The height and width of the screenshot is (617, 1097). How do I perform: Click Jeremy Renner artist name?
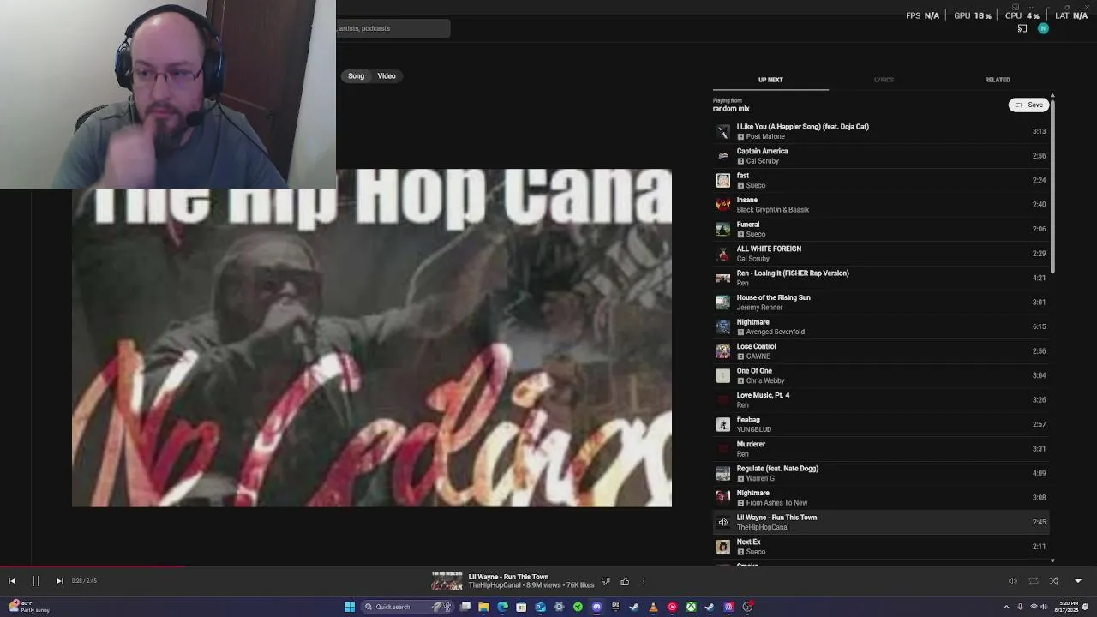(x=759, y=308)
